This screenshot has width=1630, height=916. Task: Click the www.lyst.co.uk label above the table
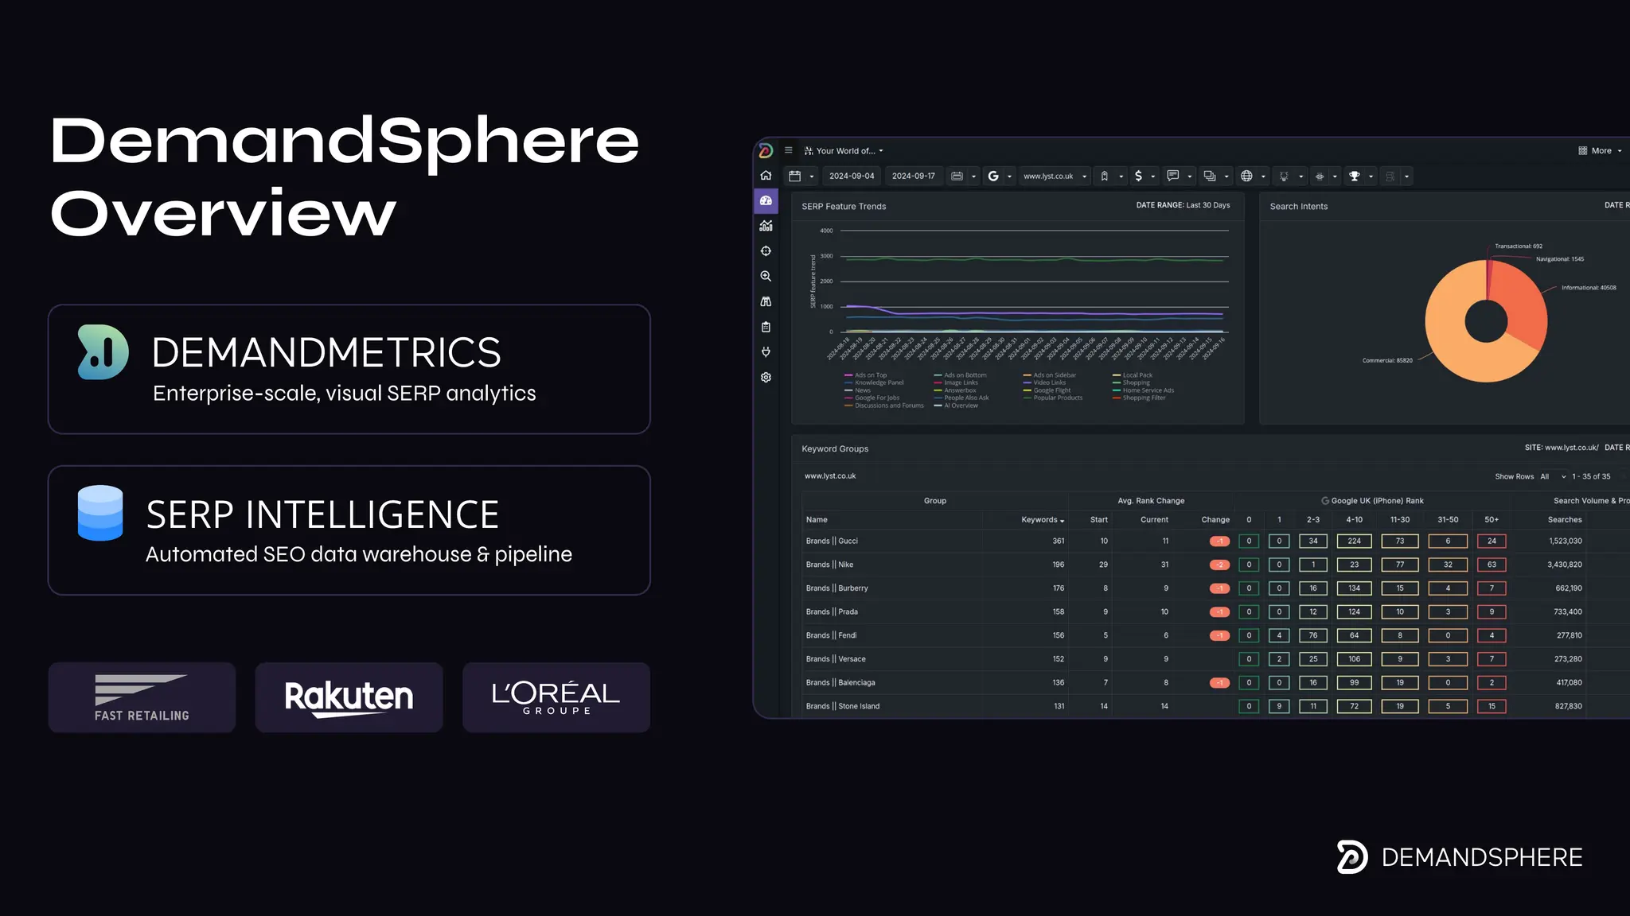click(830, 476)
